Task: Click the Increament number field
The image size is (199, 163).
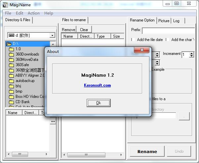Action: (185, 55)
